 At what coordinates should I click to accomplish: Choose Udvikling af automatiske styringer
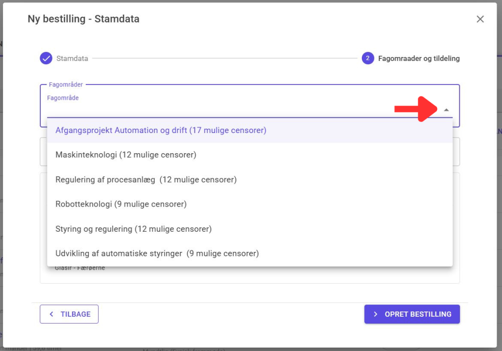pos(157,253)
